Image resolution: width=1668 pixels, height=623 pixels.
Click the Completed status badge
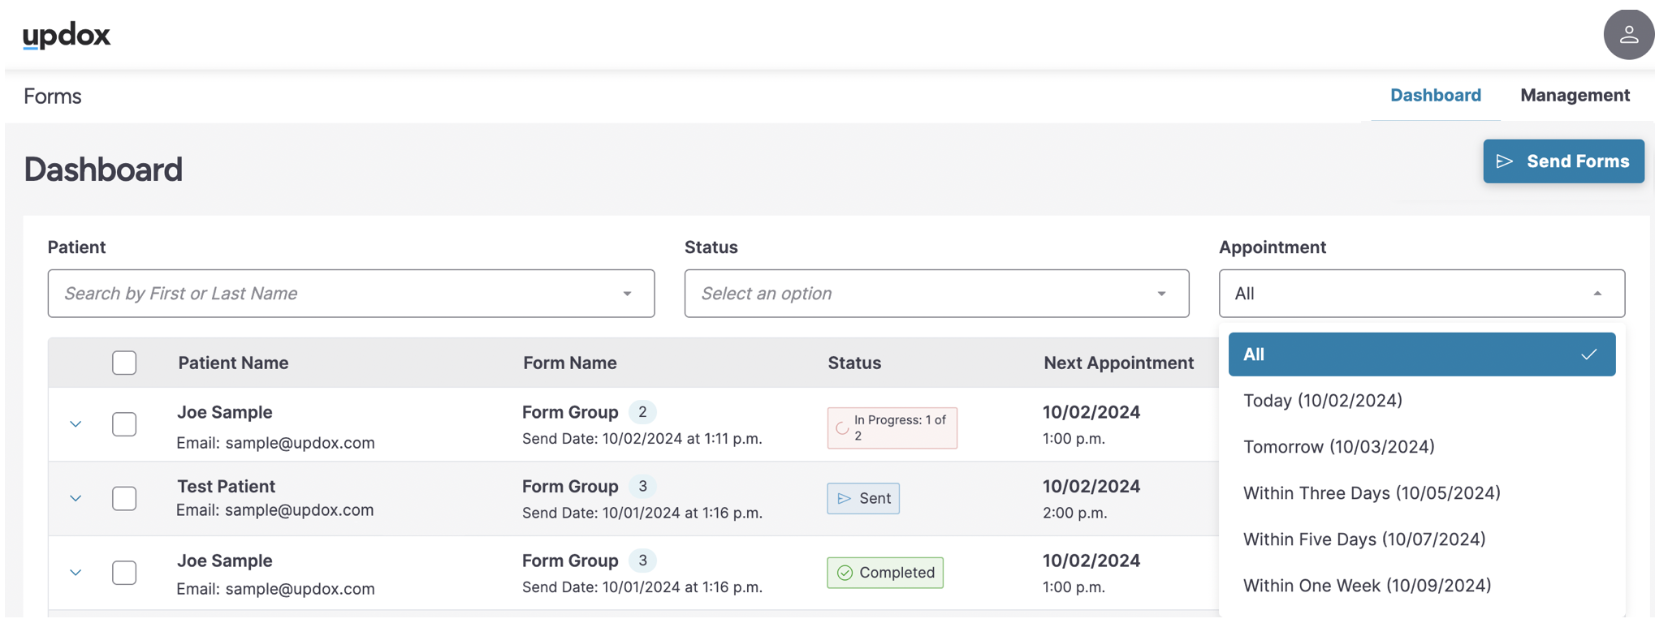[x=885, y=573]
